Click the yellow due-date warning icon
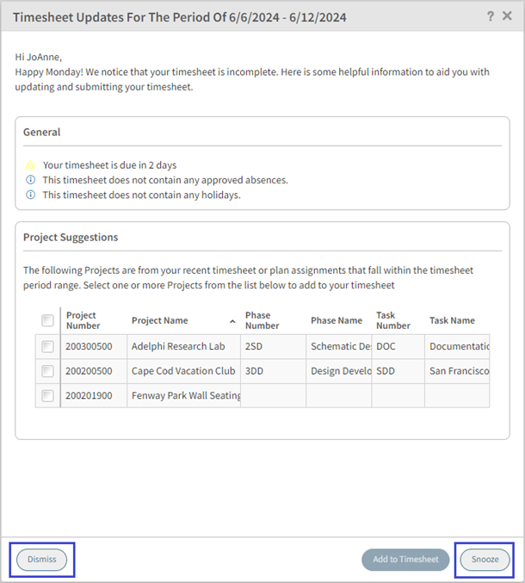The width and height of the screenshot is (525, 583). coord(30,164)
